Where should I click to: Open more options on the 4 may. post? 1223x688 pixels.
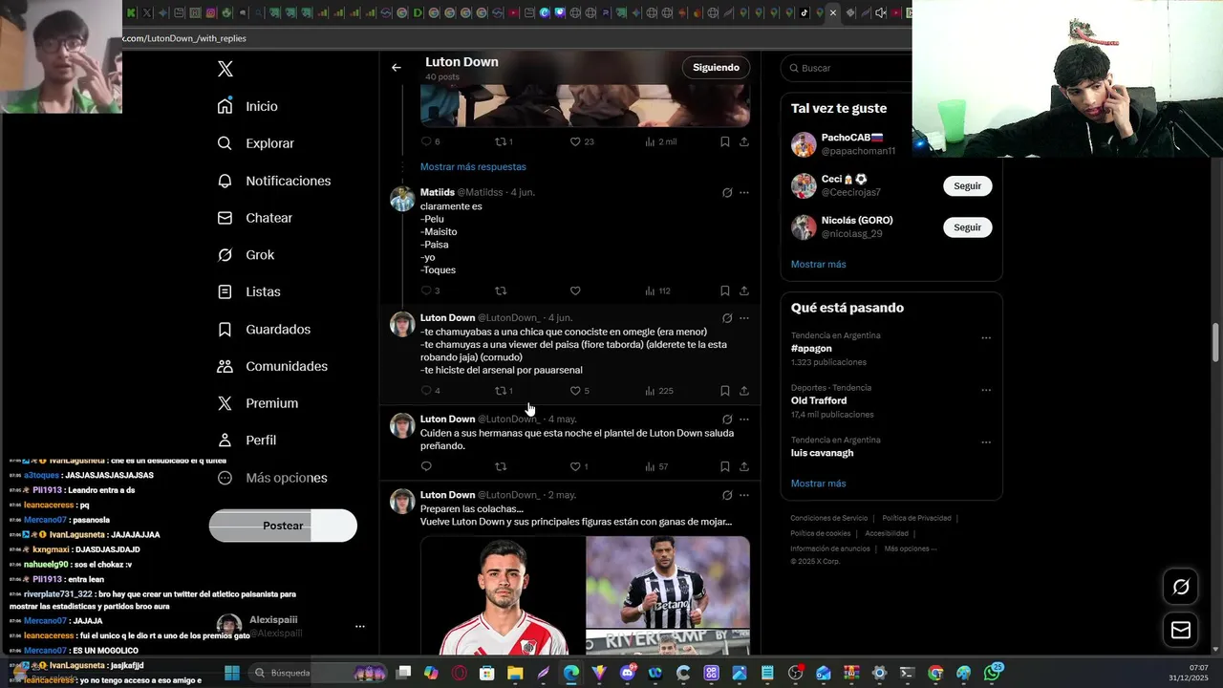(744, 419)
